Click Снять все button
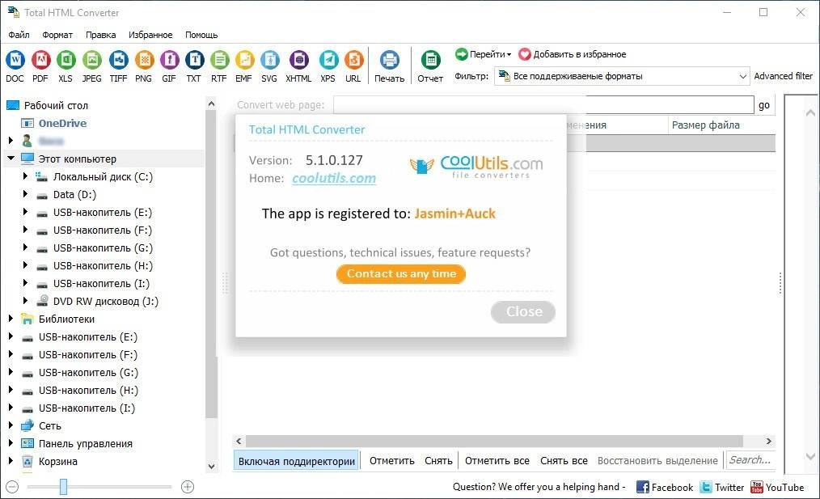Image resolution: width=820 pixels, height=499 pixels. (564, 461)
